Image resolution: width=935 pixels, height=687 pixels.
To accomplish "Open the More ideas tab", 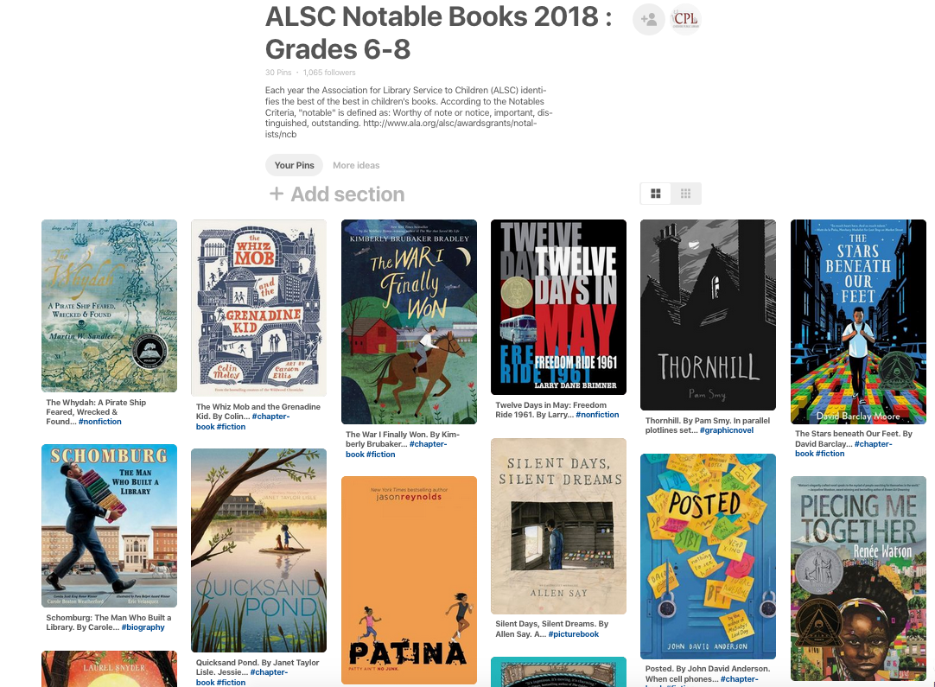I will point(356,165).
